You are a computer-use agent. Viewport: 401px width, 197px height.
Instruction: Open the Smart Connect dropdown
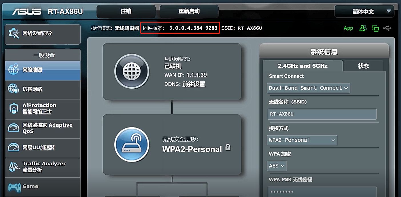[308, 88]
